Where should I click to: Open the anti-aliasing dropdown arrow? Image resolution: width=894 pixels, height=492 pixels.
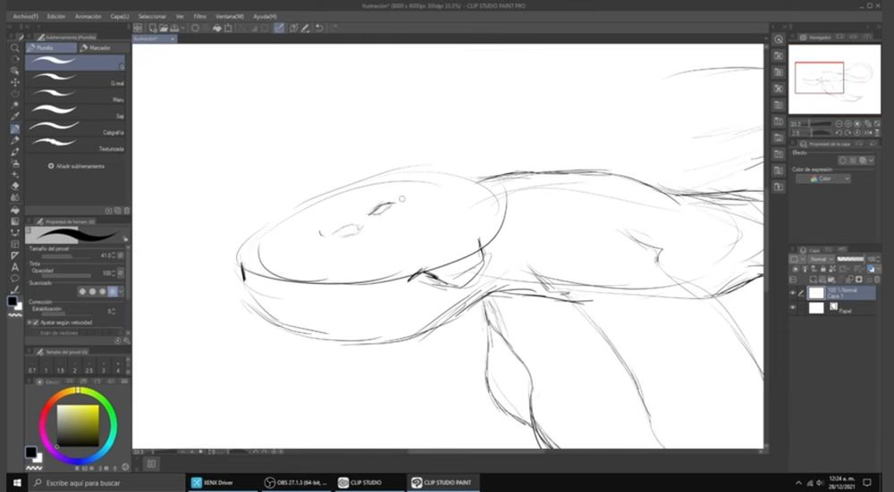[x=121, y=292]
